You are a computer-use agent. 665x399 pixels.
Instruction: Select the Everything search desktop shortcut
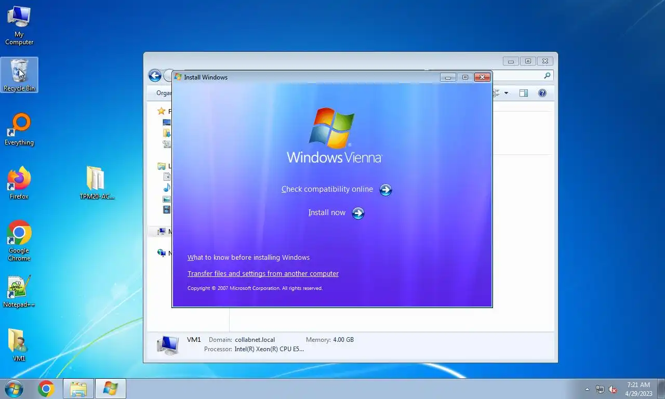[x=19, y=130]
